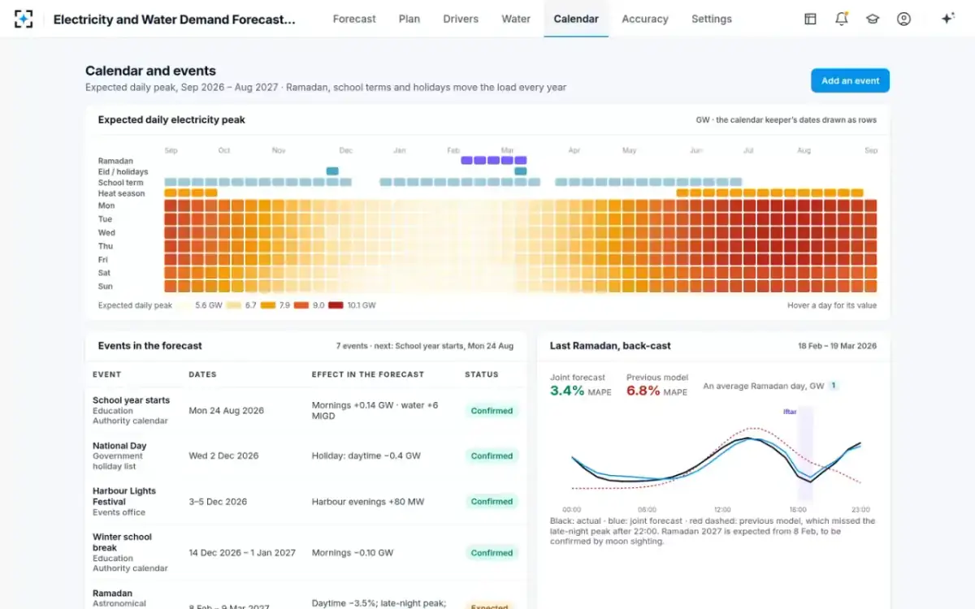This screenshot has height=609, width=975.
Task: Click the 9.0 legend swatch
Action: tap(301, 305)
